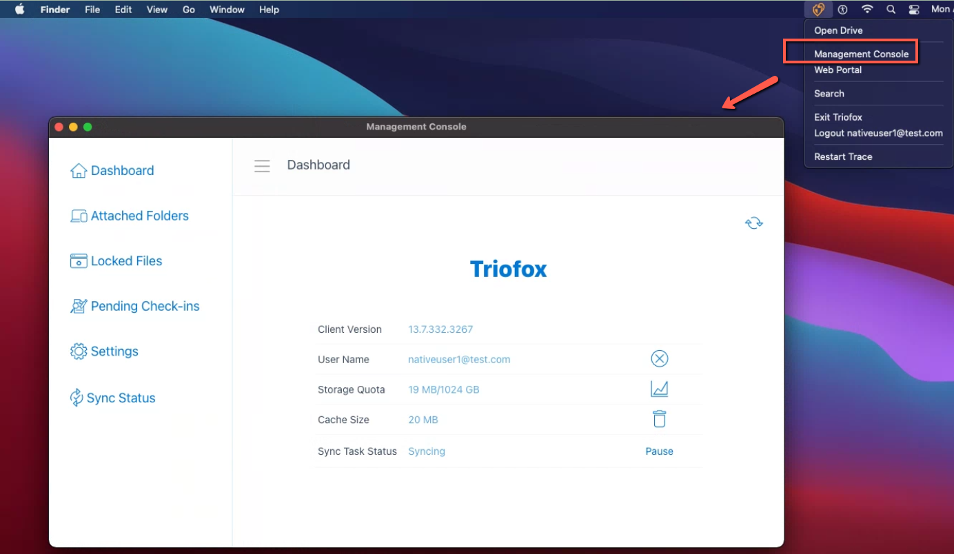The image size is (954, 554).
Task: Open the View menu in menu bar
Action: click(x=157, y=10)
